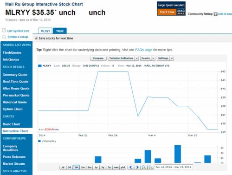Open Symbol Lookup link
This screenshot has width=232, height=175.
pyautogui.click(x=18, y=37)
